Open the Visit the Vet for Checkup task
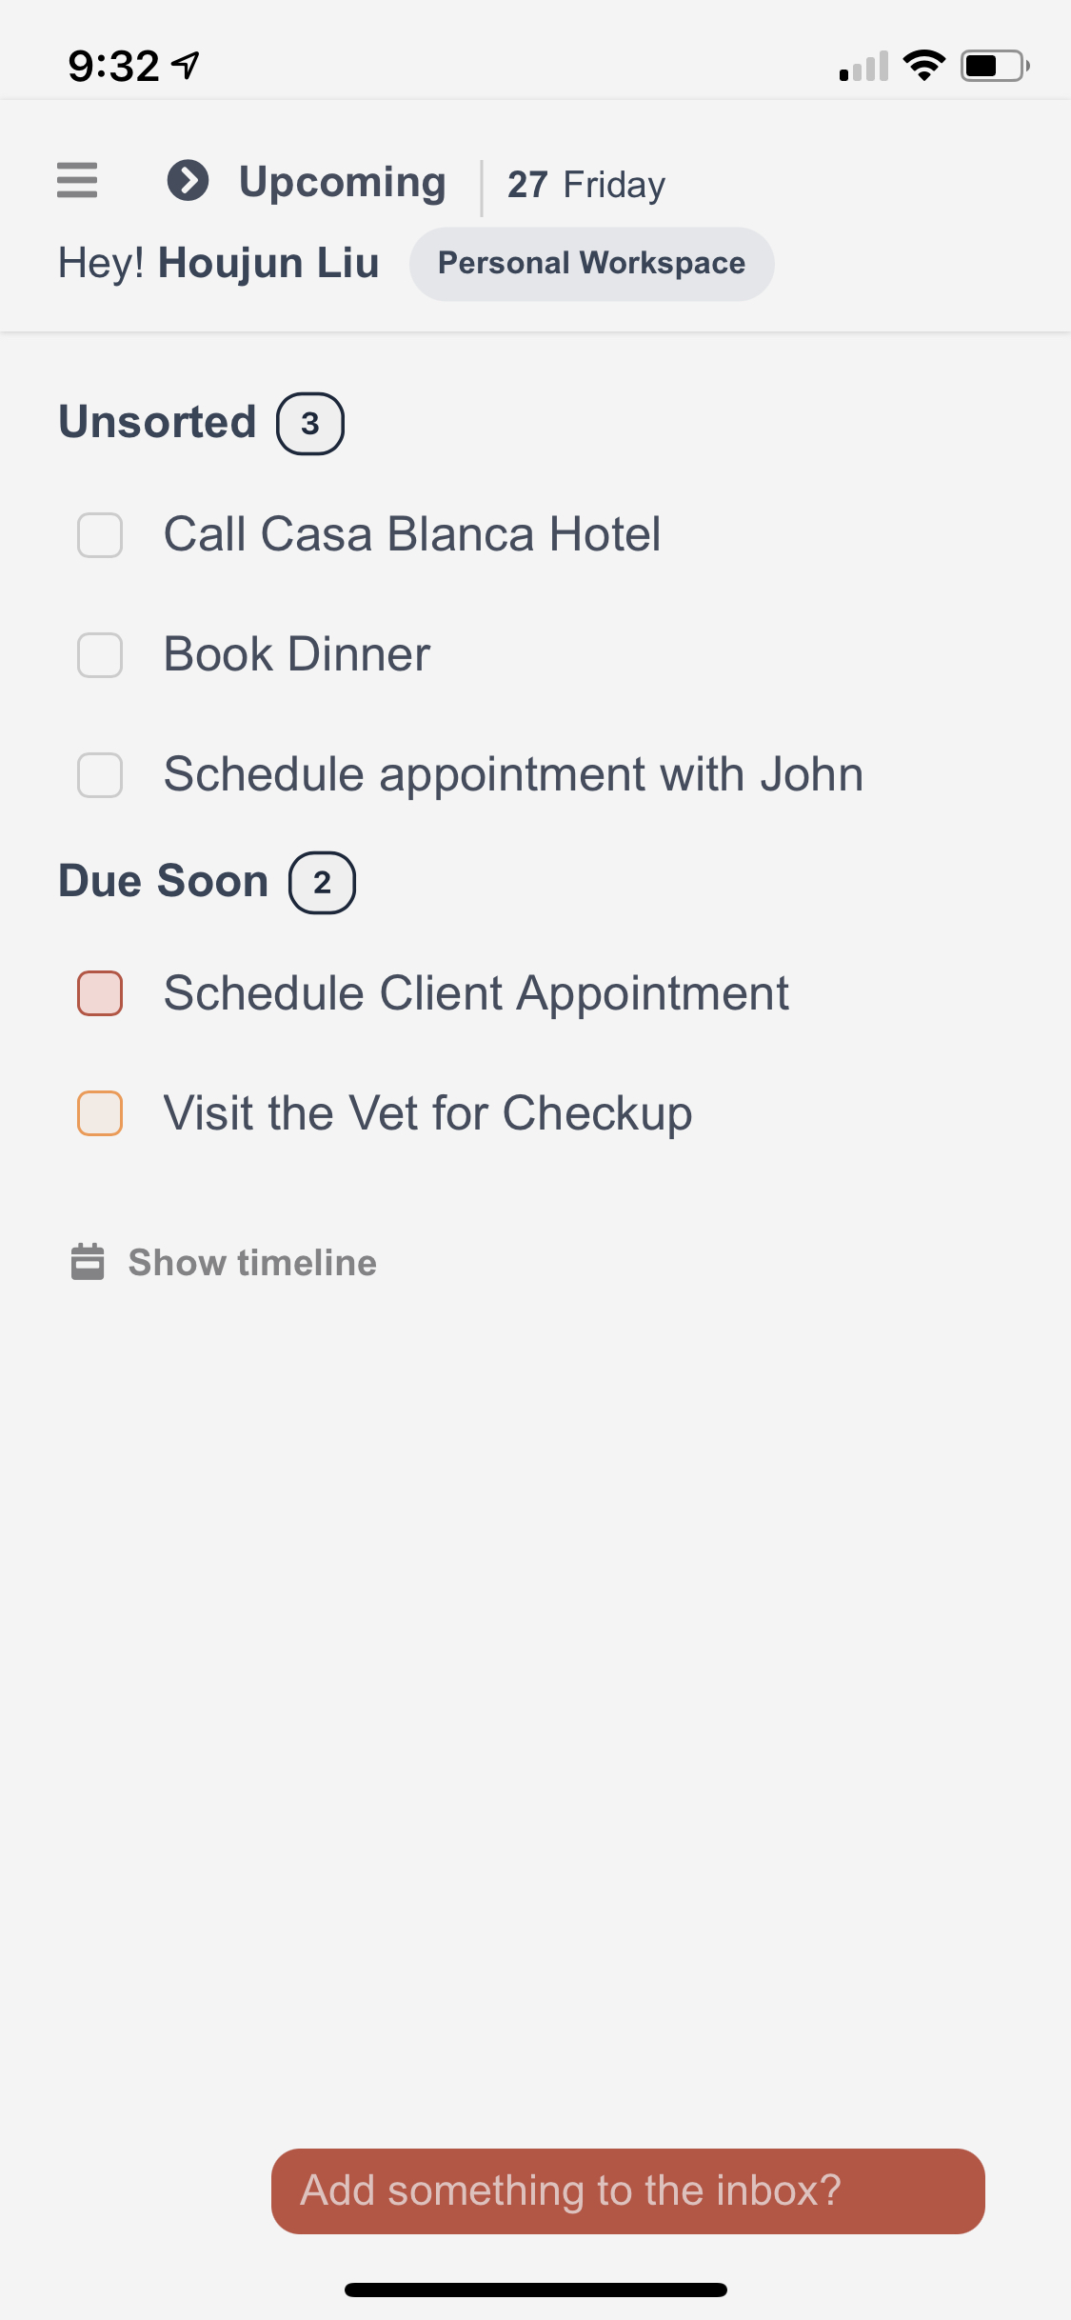Screen dimensions: 1071x2320 pyautogui.click(x=427, y=1113)
